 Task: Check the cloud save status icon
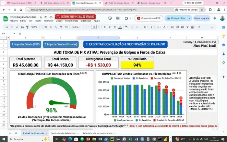51,17
